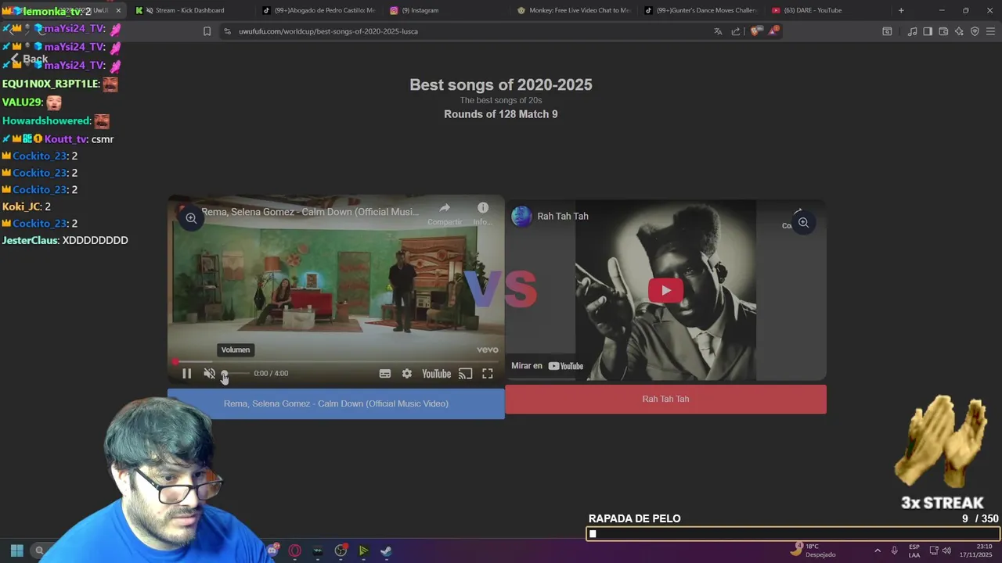Pause the Calm Down video
This screenshot has width=1002, height=563.
point(186,374)
